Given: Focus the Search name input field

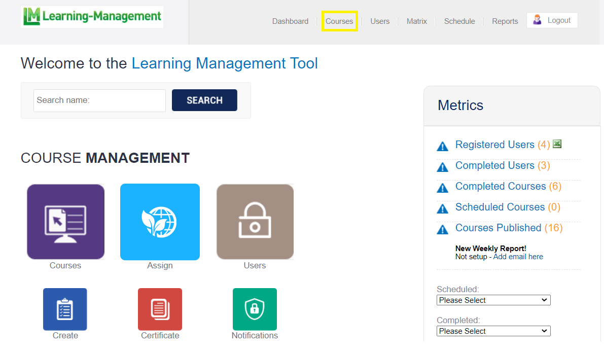Looking at the screenshot, I should (x=99, y=100).
